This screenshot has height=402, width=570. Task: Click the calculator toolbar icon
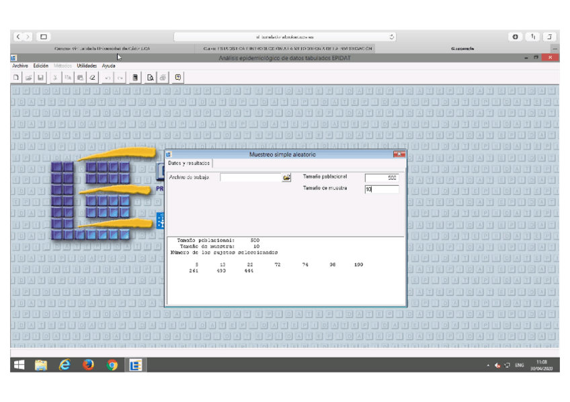click(135, 78)
